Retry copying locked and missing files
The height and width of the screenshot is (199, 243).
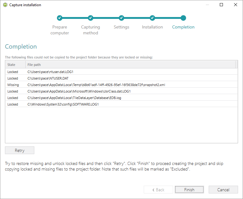(x=19, y=150)
